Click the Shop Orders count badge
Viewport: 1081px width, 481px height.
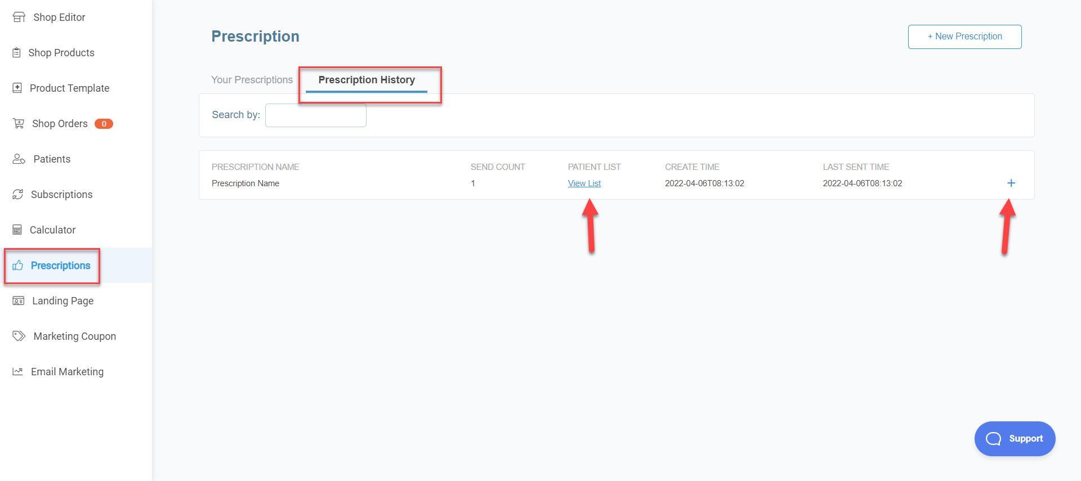pyautogui.click(x=104, y=124)
